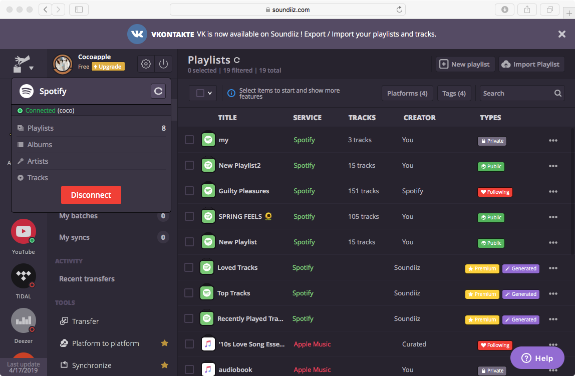Click New playlist button

pyautogui.click(x=465, y=64)
